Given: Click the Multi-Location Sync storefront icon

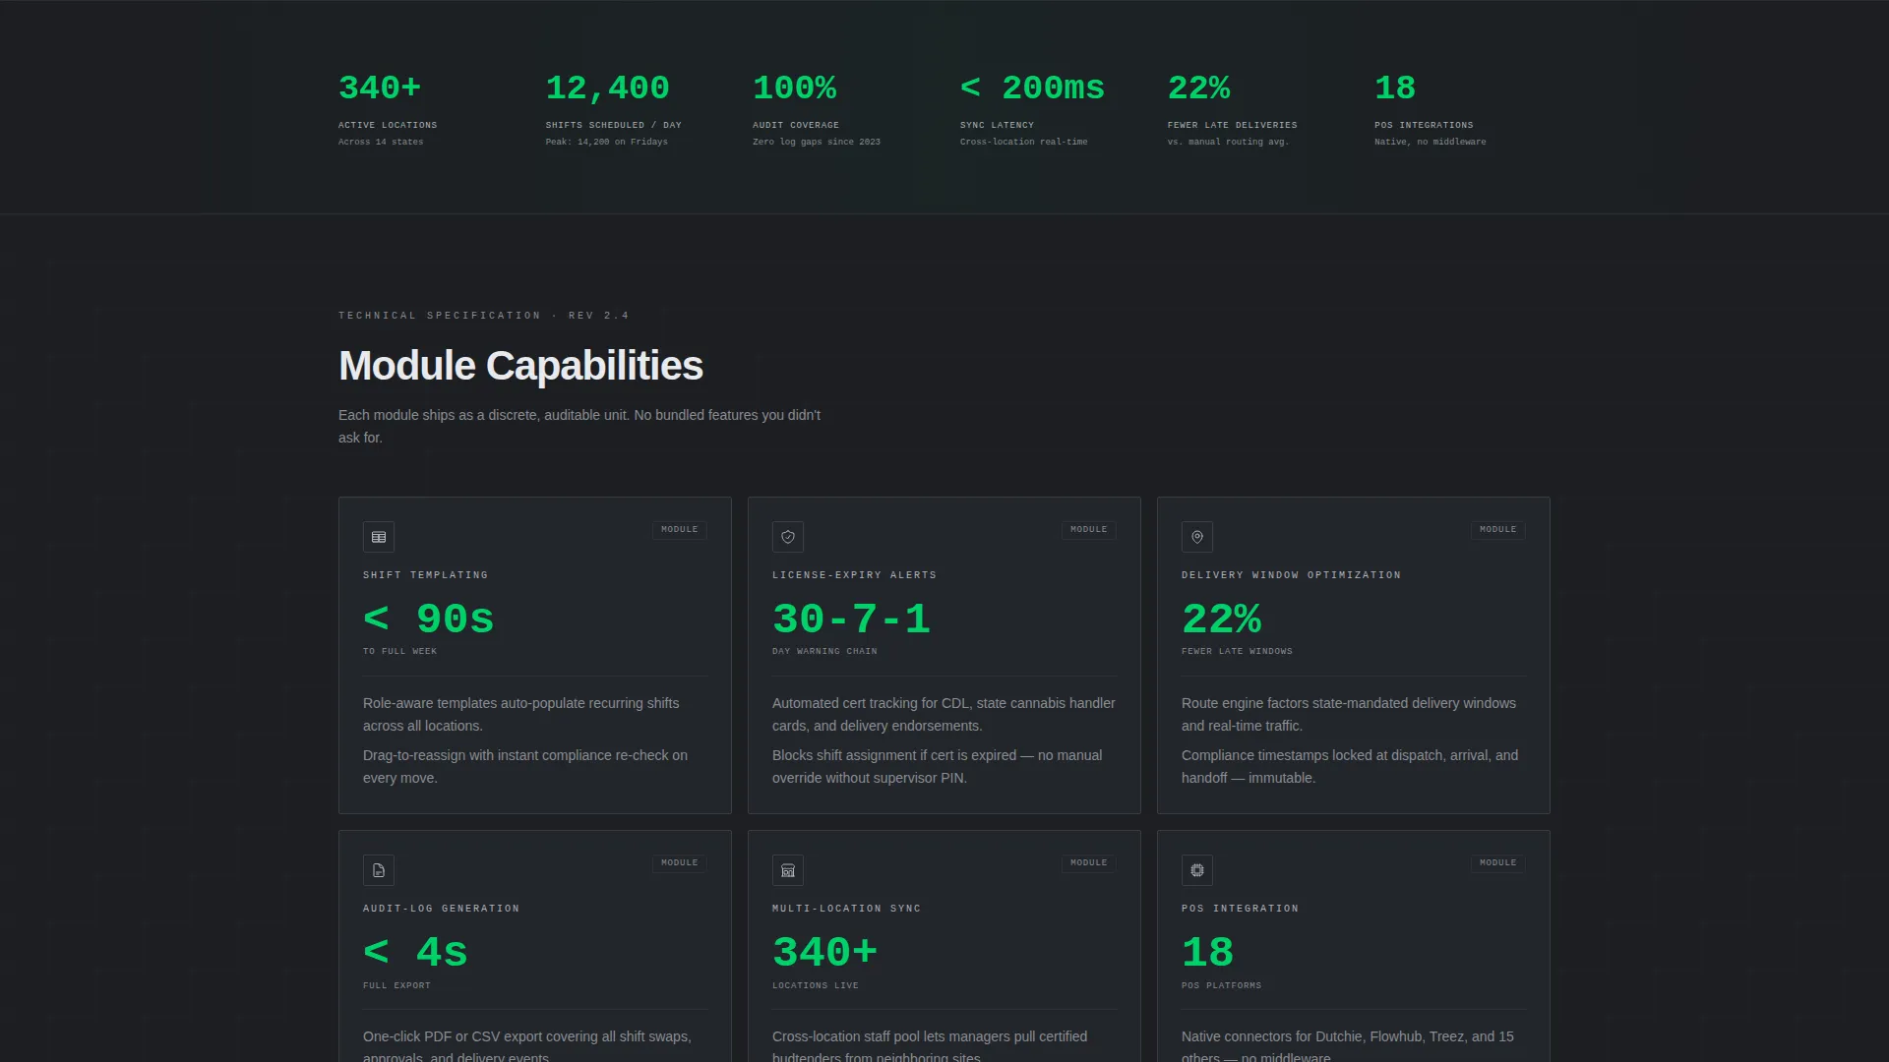Looking at the screenshot, I should (788, 870).
